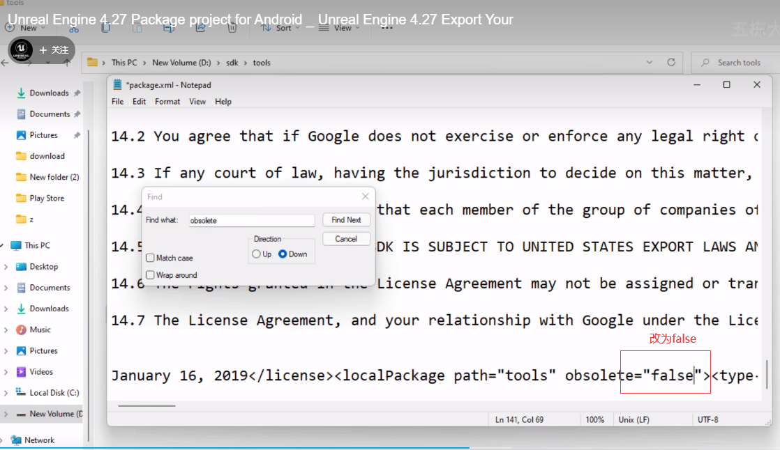Expand Downloads node under This PC
The height and width of the screenshot is (450, 780).
point(6,309)
